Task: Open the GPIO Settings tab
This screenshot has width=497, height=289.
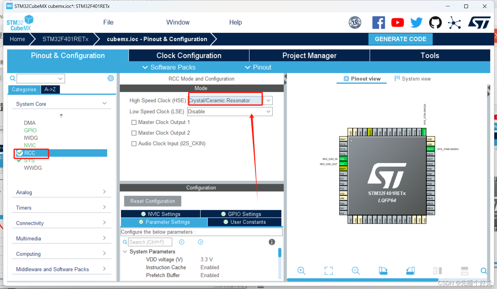Action: 241,214
